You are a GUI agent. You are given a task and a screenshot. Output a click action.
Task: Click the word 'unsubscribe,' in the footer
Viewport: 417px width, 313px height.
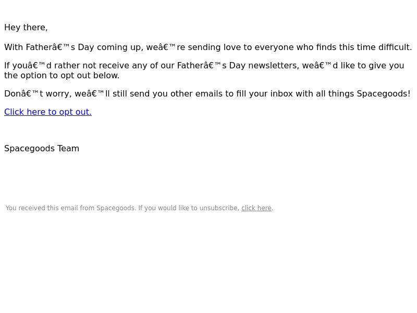click(219, 208)
